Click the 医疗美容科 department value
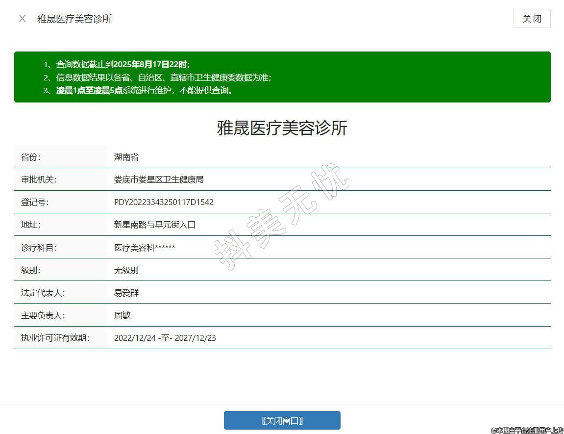Image resolution: width=564 pixels, height=434 pixels. (x=145, y=248)
